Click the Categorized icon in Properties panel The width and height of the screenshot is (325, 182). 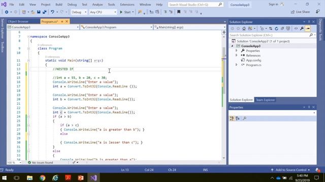232,118
